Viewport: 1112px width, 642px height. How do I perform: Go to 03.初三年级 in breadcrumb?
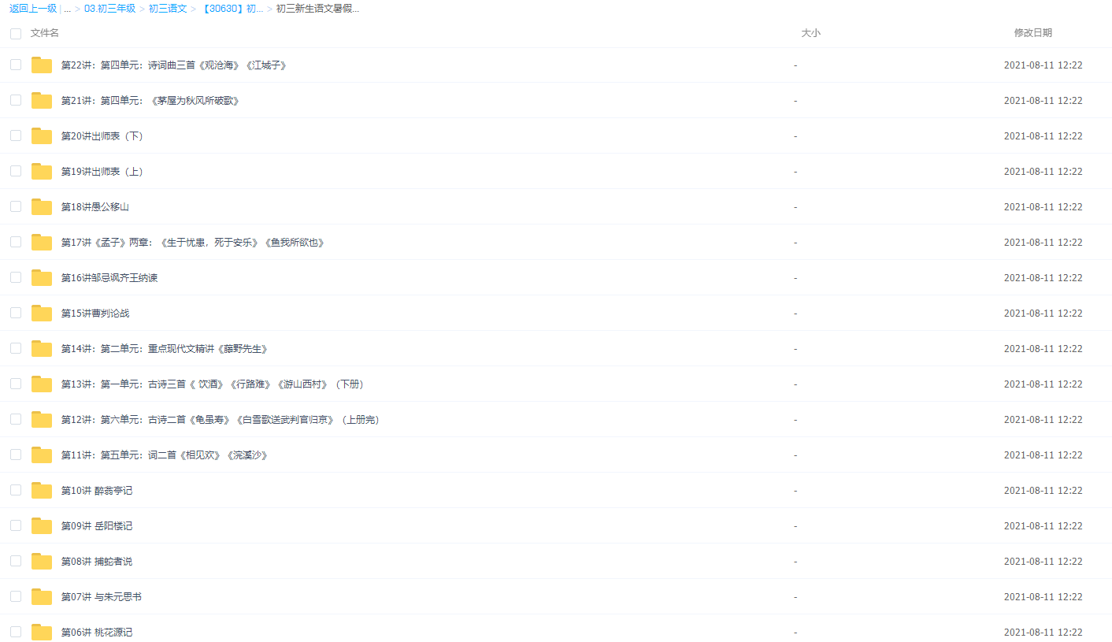coord(109,9)
